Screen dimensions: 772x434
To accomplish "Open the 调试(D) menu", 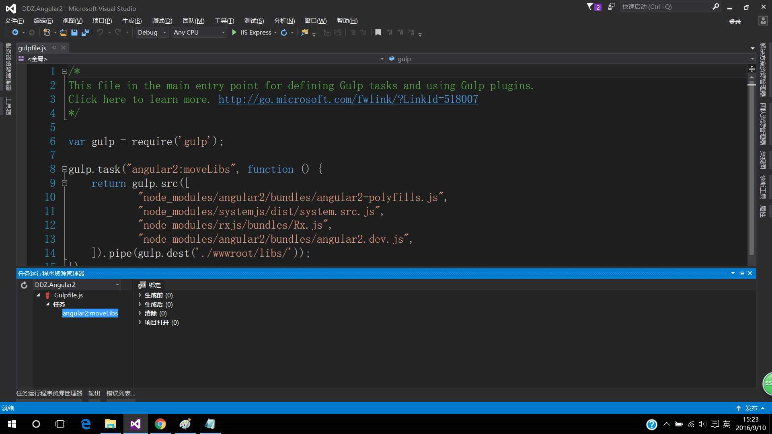I will point(162,21).
